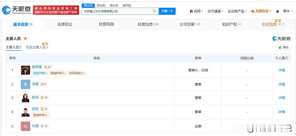
Task: Open 陈洁 name link
Action: pos(35,97)
